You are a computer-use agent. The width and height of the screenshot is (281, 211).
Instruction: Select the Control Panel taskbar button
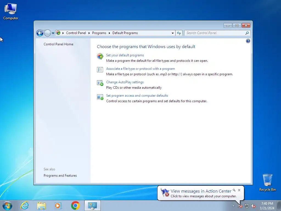92,206
